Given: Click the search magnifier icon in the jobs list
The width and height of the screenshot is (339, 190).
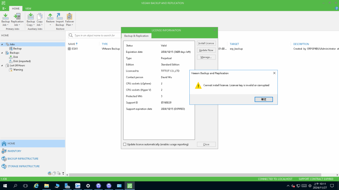Looking at the screenshot, I should (x=71, y=35).
